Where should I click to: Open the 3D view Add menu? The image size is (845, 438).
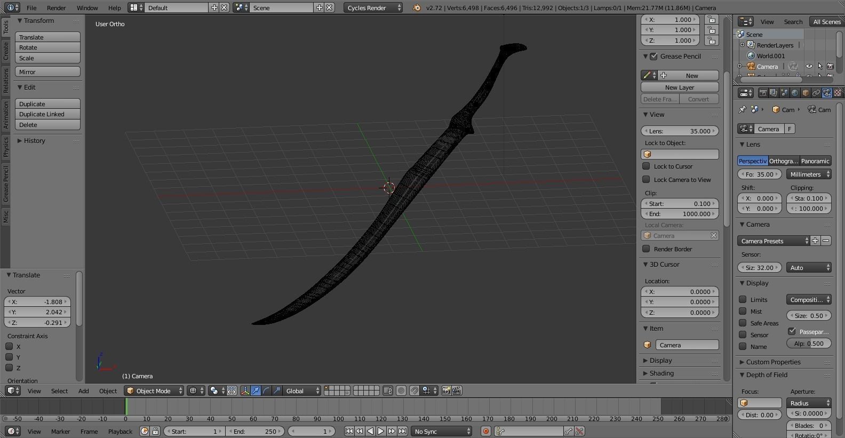tap(84, 391)
